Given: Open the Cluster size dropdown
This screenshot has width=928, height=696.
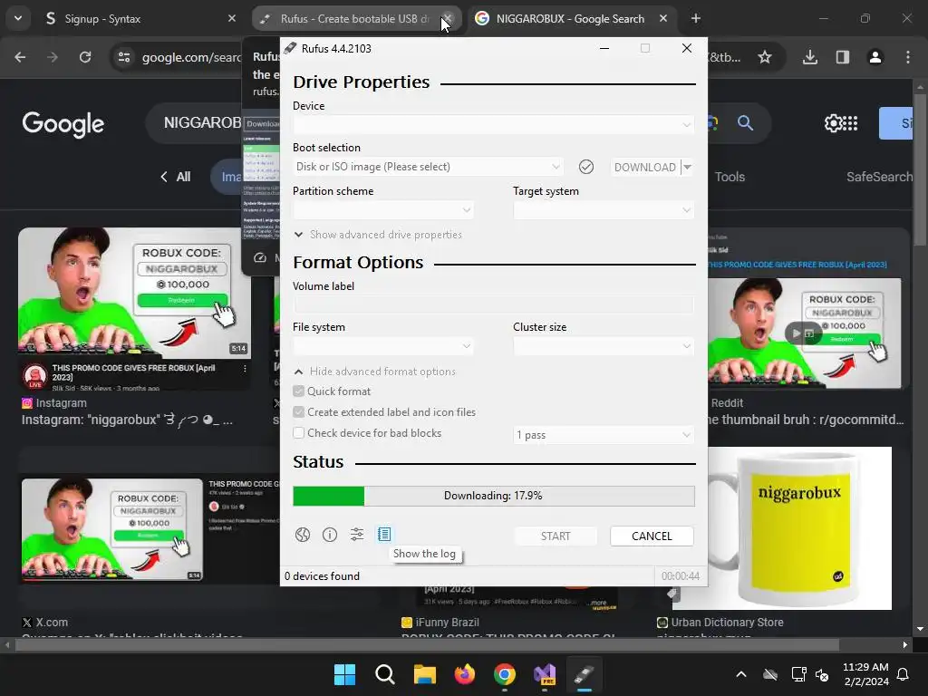Looking at the screenshot, I should [x=603, y=346].
